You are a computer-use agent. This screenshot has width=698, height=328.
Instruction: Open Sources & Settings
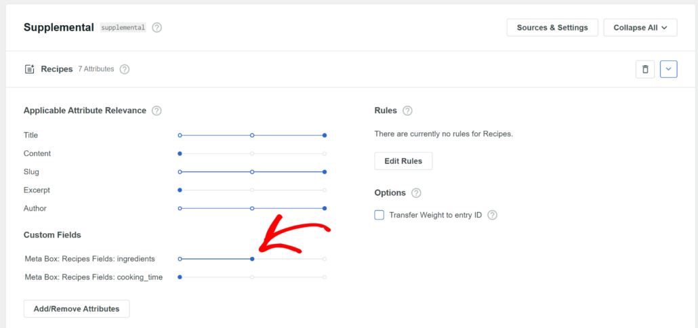[552, 28]
